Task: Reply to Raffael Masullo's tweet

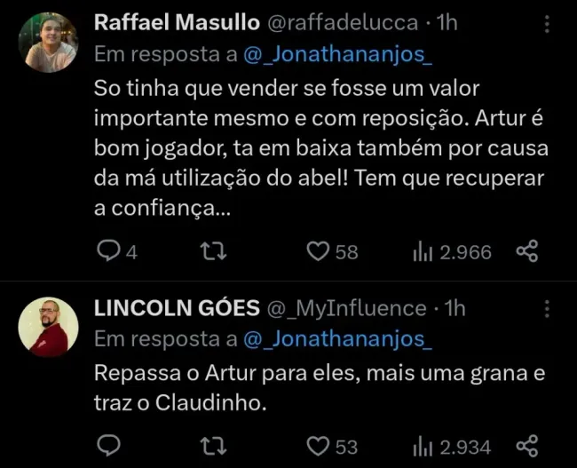Action: pos(107,252)
